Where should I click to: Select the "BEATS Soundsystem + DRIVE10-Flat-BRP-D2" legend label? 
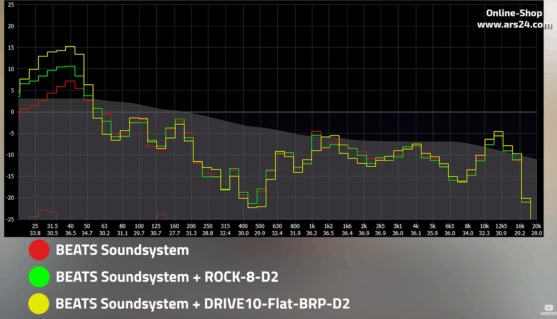coord(203,303)
